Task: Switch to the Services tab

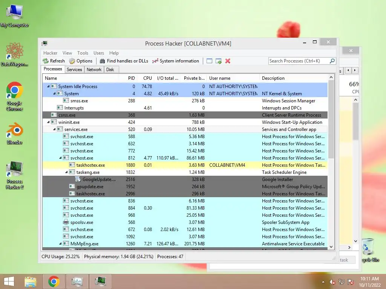Action: [x=74, y=70]
